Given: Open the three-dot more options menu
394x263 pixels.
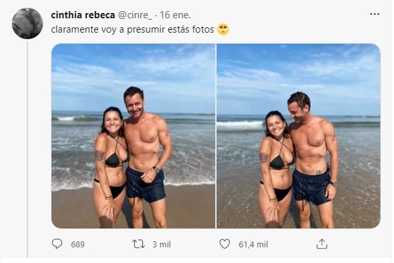Looking at the screenshot, I should 374,14.
